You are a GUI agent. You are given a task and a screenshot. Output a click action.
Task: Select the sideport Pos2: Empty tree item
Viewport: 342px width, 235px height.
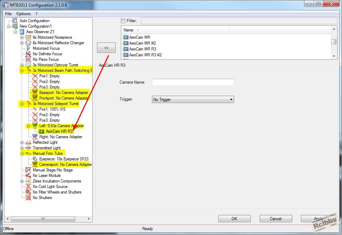pyautogui.click(x=49, y=115)
